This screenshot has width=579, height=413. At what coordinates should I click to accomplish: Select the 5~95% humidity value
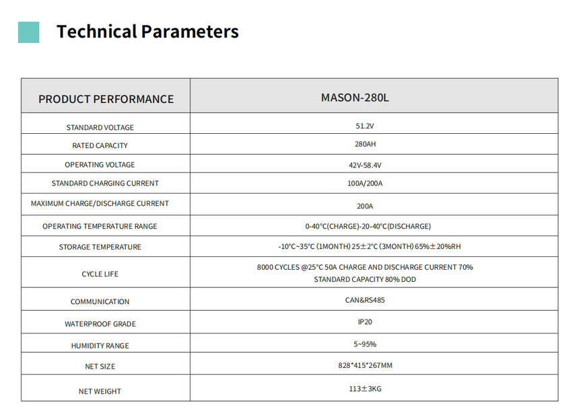365,344
